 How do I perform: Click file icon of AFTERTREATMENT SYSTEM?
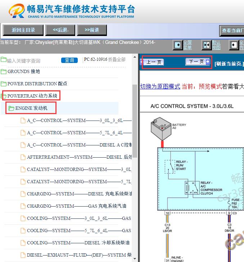click(23, 157)
